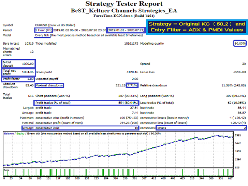The width and height of the screenshot is (248, 186).
Task: Select the chart y-axis value 1364
Action: coord(238,160)
